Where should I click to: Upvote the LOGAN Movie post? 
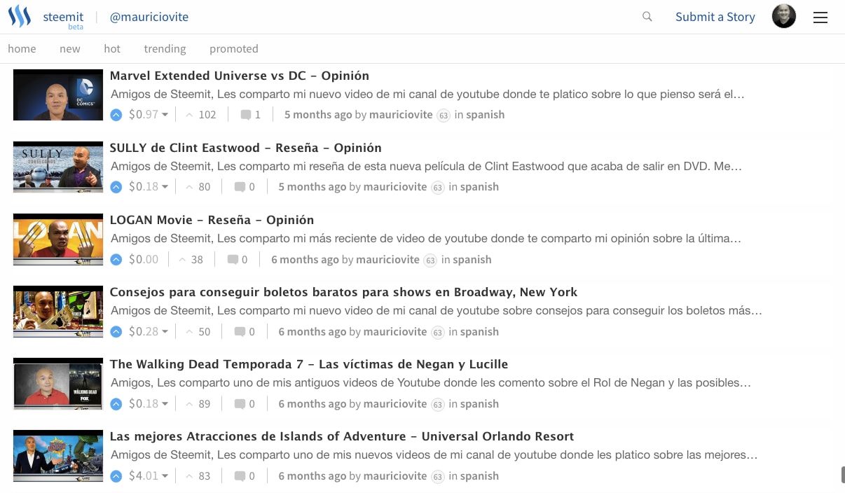(116, 259)
